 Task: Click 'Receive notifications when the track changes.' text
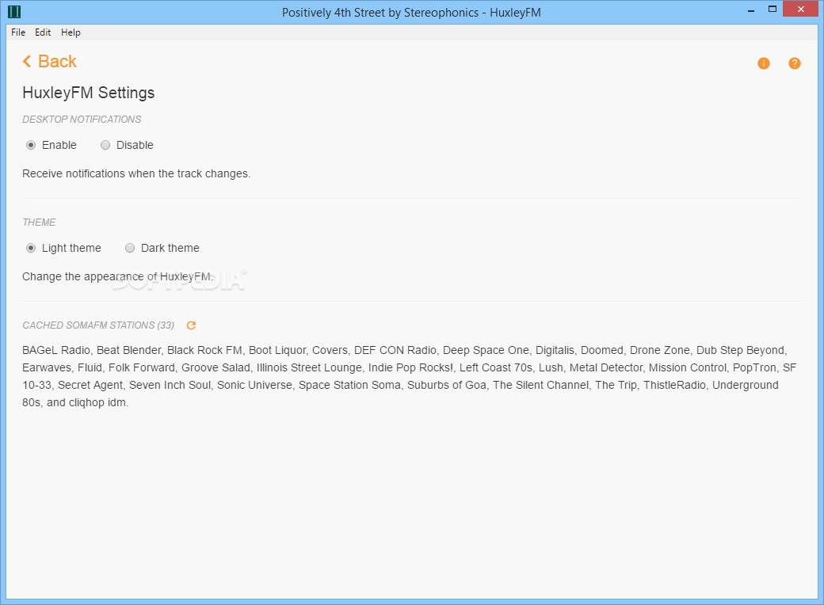click(136, 174)
